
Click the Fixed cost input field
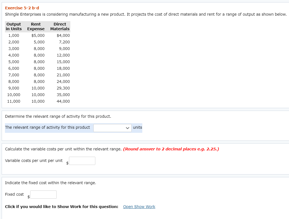click(x=43, y=195)
